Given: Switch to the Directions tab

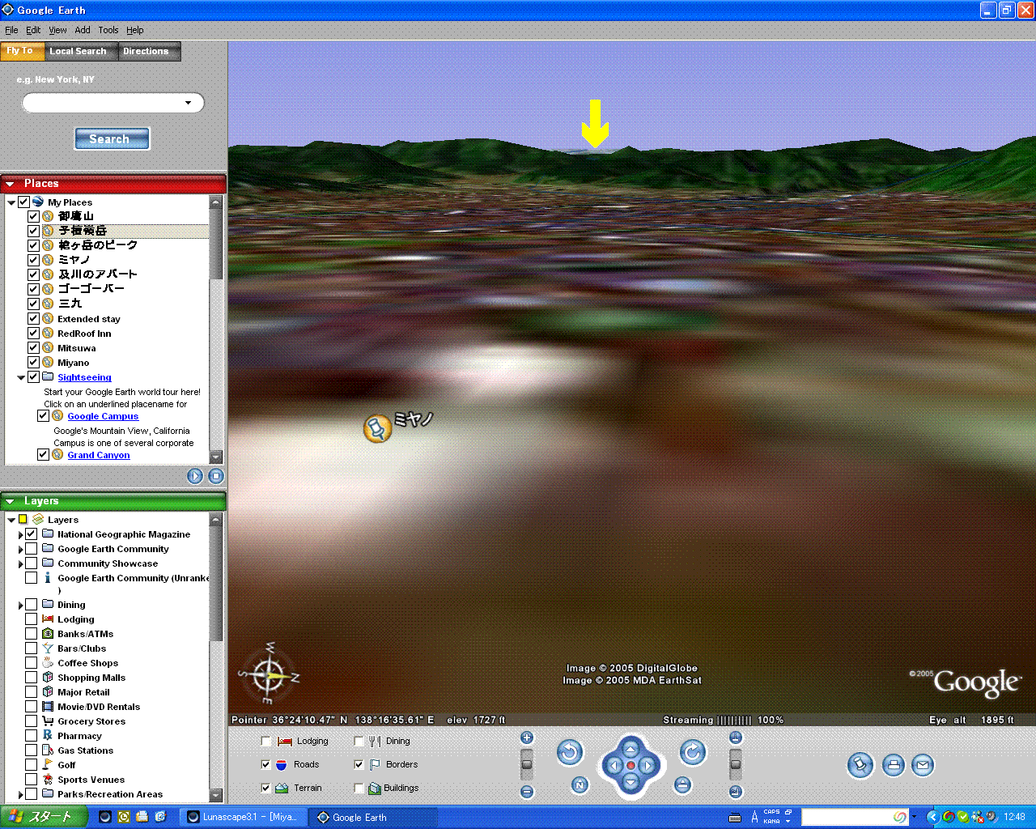Looking at the screenshot, I should (x=146, y=51).
